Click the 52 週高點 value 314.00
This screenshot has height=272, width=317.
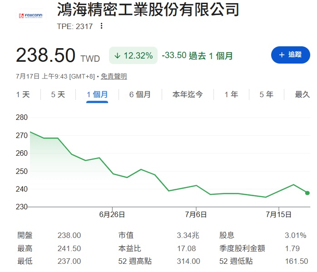188,261
